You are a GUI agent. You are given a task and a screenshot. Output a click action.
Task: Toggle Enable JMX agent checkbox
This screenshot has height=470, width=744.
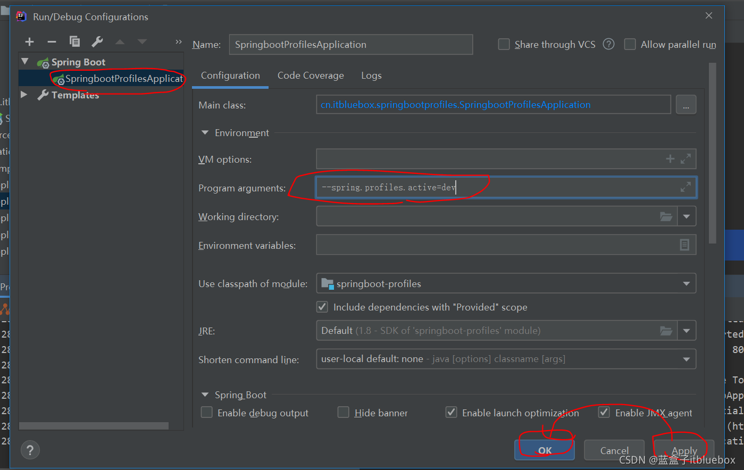tap(604, 413)
